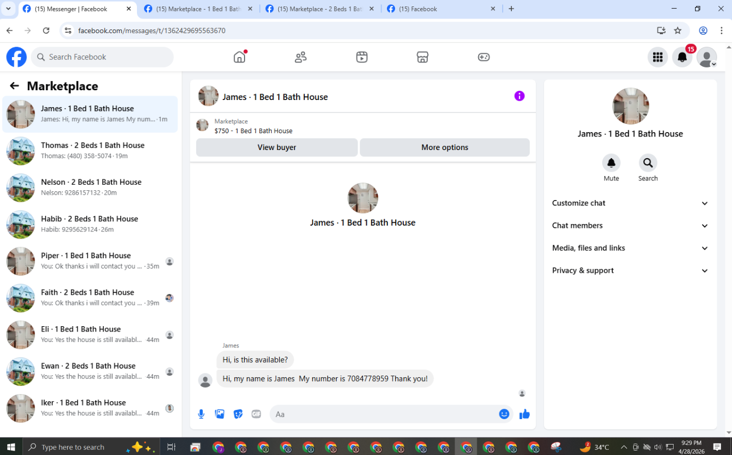This screenshot has width=732, height=455.
Task: Show hidden system tray icons
Action: (x=624, y=447)
